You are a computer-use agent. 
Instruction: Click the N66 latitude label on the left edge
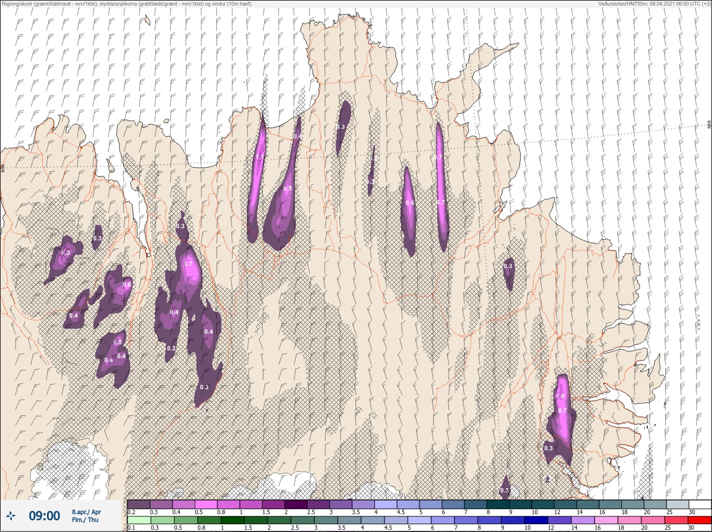[3, 167]
